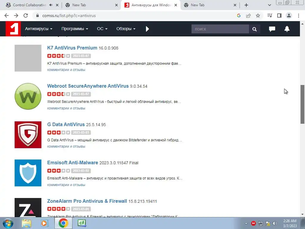Expand the ОС dropdown menu
305x229 pixels.
click(x=102, y=29)
